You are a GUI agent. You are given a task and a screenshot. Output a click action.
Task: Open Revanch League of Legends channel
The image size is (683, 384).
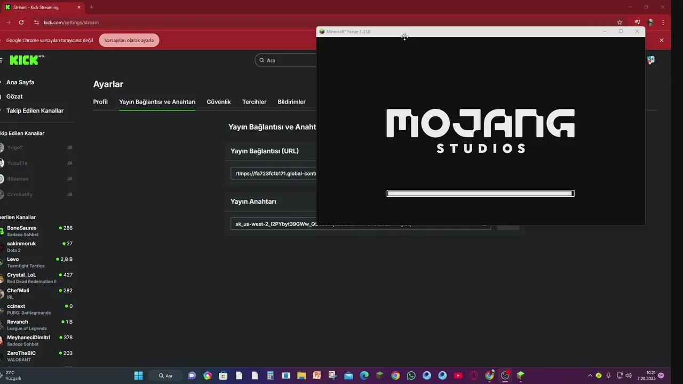point(36,325)
